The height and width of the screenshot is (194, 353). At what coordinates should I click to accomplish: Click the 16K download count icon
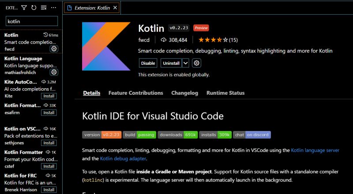pyautogui.click(x=46, y=129)
